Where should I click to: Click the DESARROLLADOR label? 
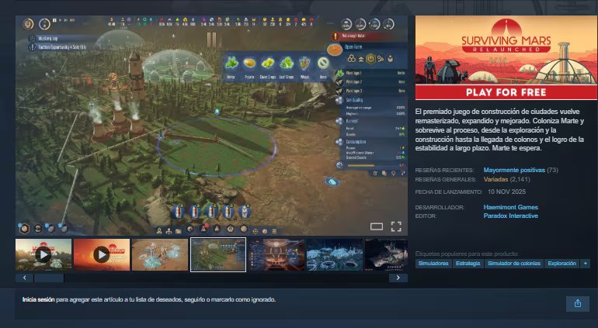[440, 208]
